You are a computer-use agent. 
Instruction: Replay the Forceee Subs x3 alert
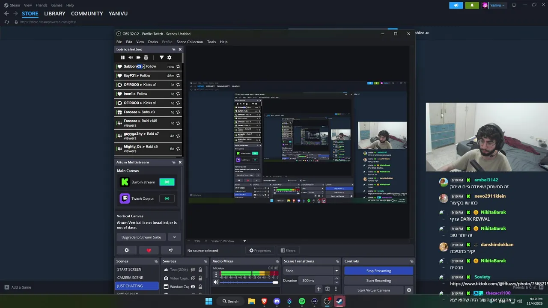click(178, 112)
